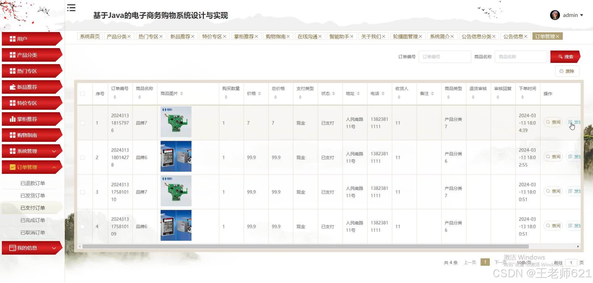Close the 系统简介 tab
593x283 pixels.
452,36
